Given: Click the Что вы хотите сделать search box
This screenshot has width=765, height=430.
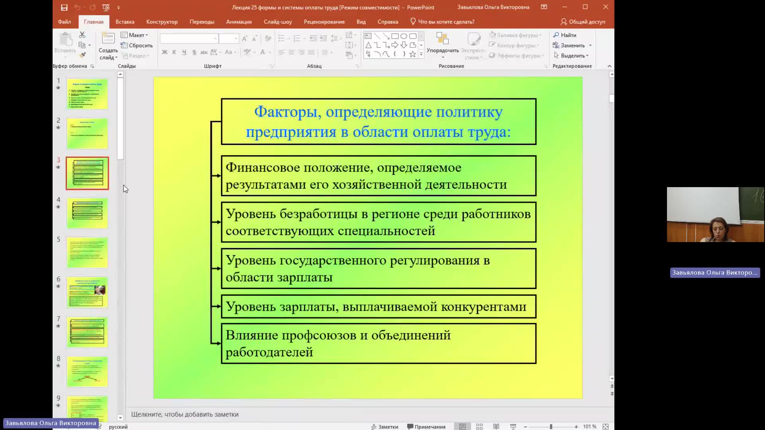Looking at the screenshot, I should tap(442, 22).
